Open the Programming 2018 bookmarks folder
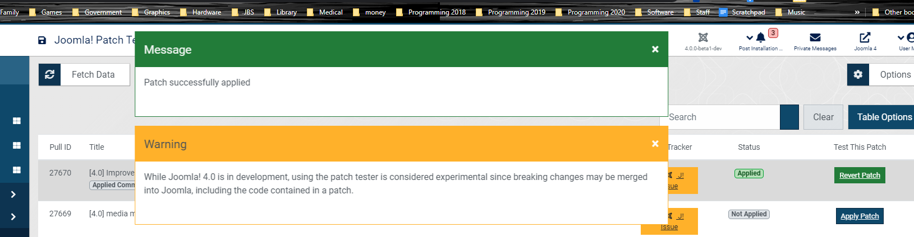This screenshot has width=914, height=237. [430, 12]
